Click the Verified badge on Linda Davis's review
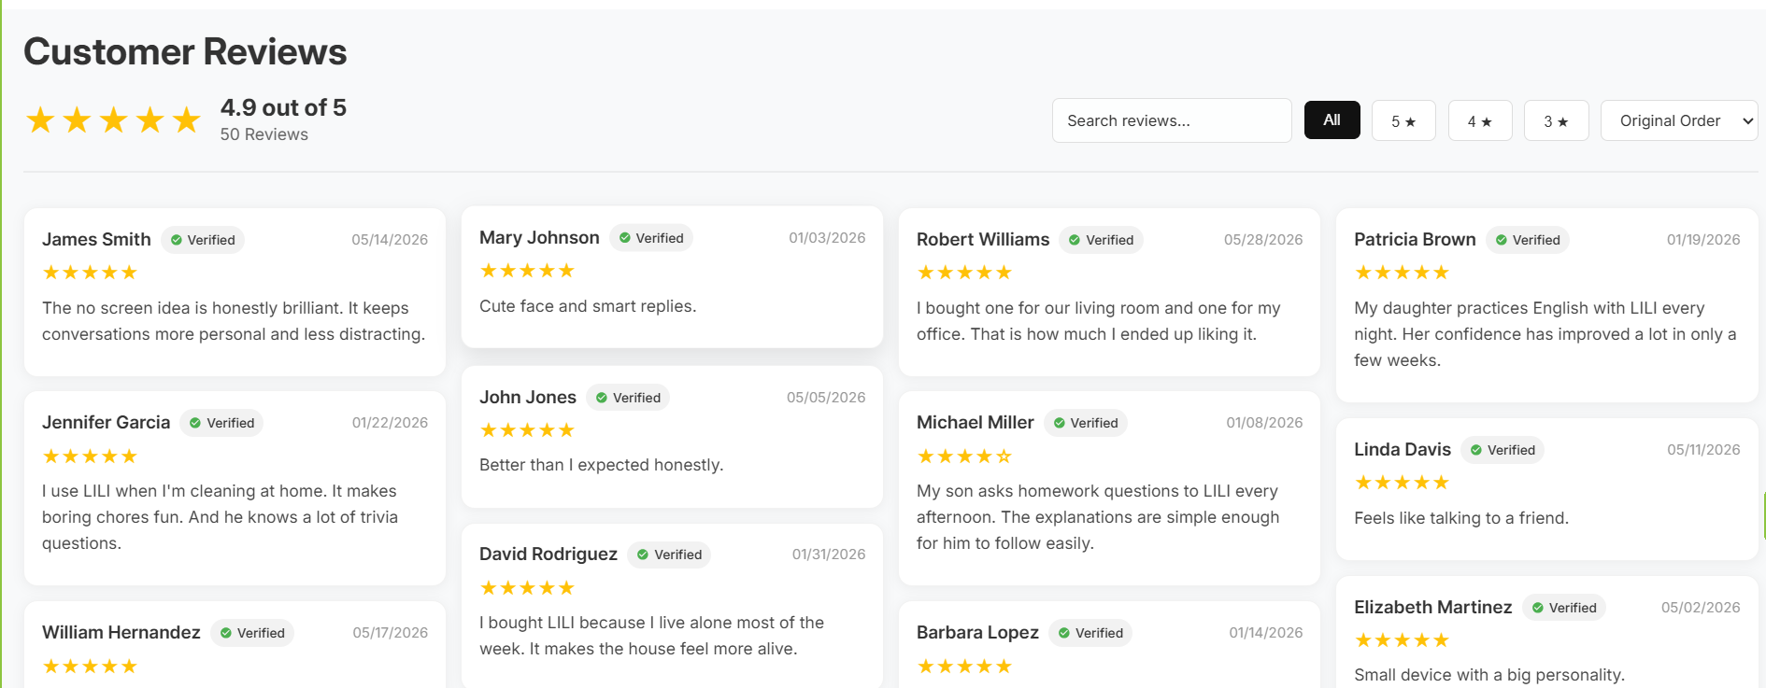 (x=1503, y=450)
